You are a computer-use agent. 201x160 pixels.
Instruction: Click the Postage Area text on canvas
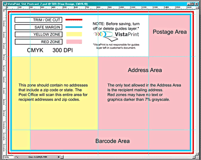[170, 32]
